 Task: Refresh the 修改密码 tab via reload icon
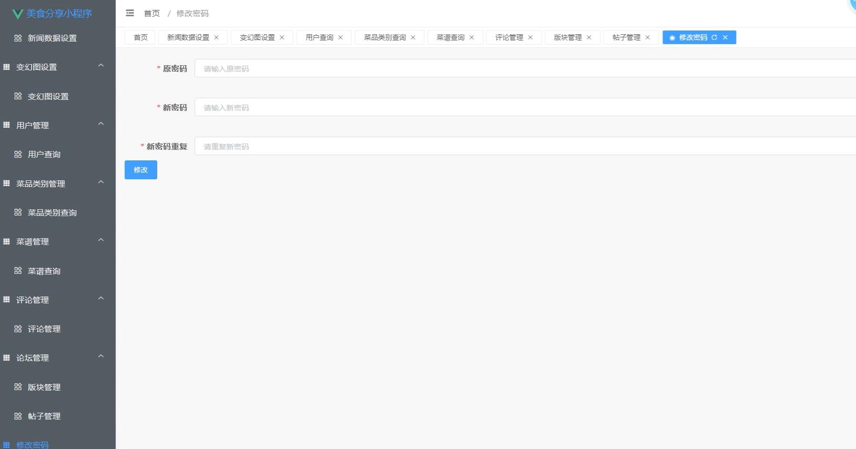point(714,37)
